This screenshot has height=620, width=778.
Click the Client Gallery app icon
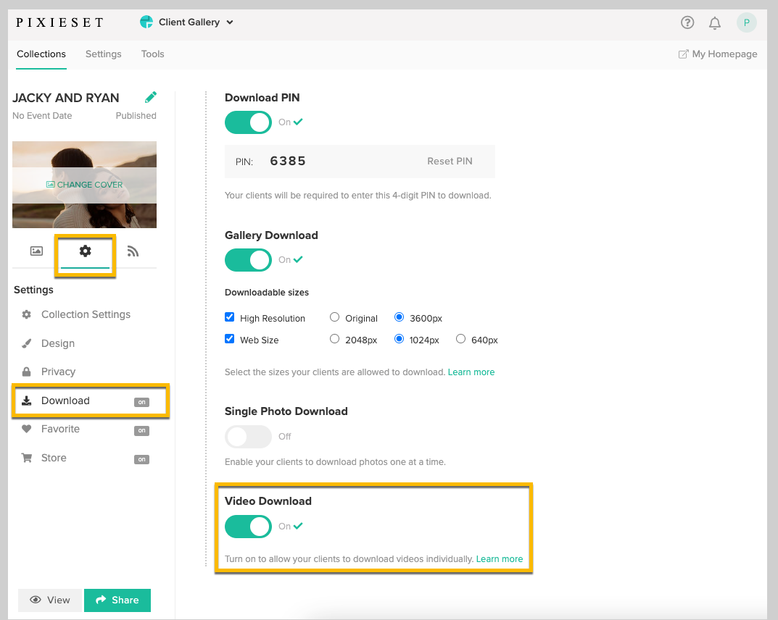click(x=146, y=22)
